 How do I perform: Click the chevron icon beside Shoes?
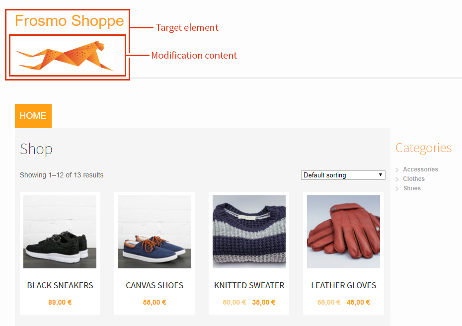(x=397, y=188)
